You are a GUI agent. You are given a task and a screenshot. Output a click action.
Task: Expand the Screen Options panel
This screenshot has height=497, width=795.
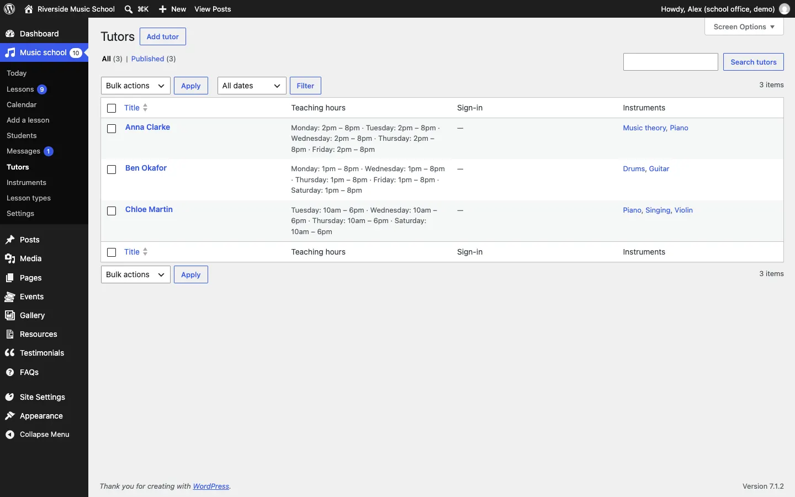744,27
